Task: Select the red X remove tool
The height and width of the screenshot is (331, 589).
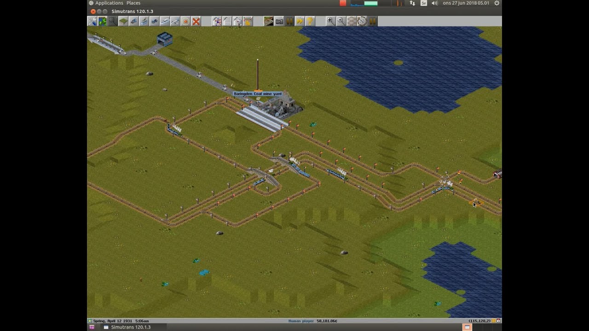Action: coord(196,21)
